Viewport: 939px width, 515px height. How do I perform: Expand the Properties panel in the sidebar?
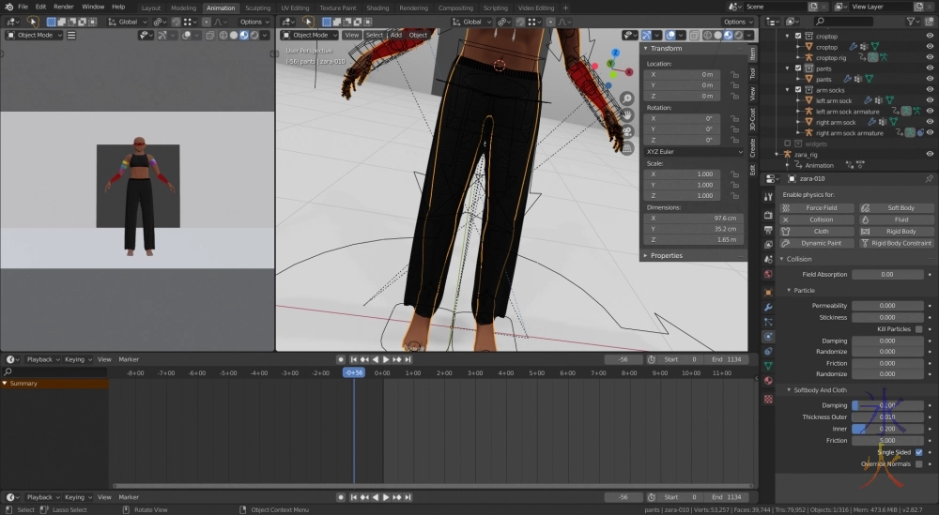coord(666,255)
